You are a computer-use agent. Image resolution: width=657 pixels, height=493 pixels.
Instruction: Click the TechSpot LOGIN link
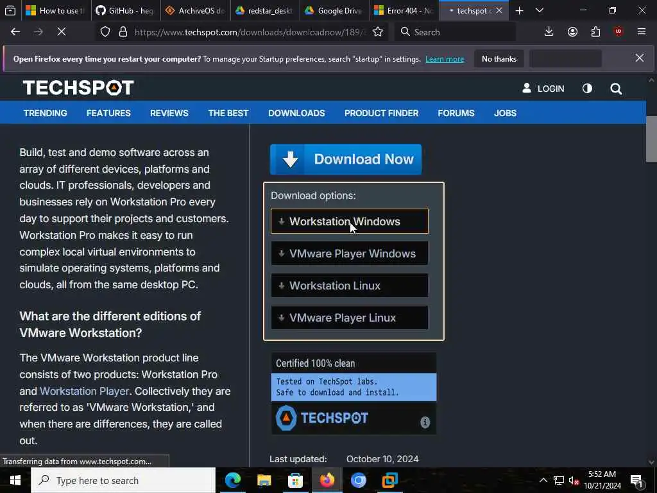tap(543, 89)
